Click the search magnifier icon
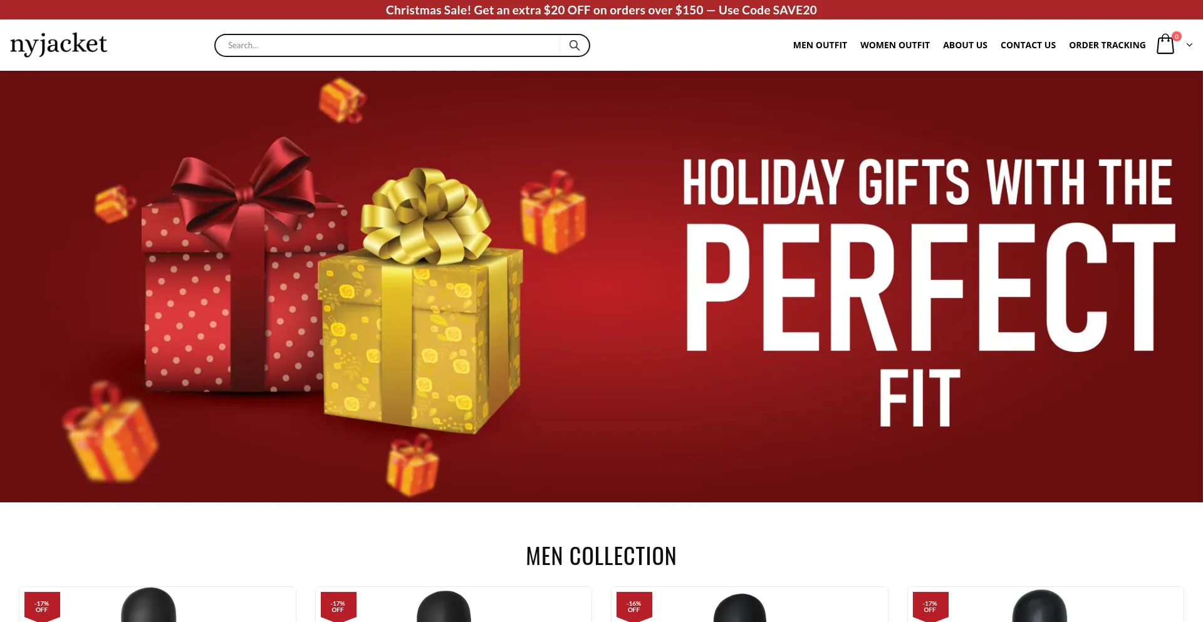 pos(574,45)
